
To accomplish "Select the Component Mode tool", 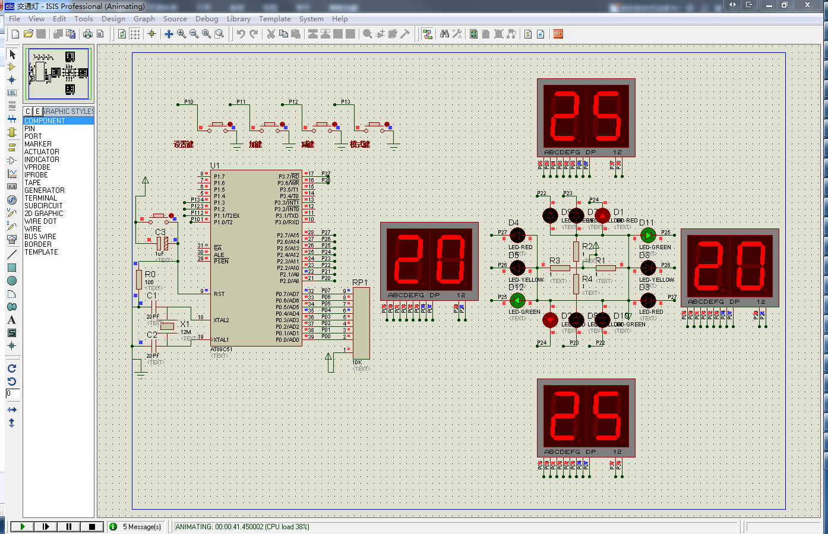I will tap(12, 67).
